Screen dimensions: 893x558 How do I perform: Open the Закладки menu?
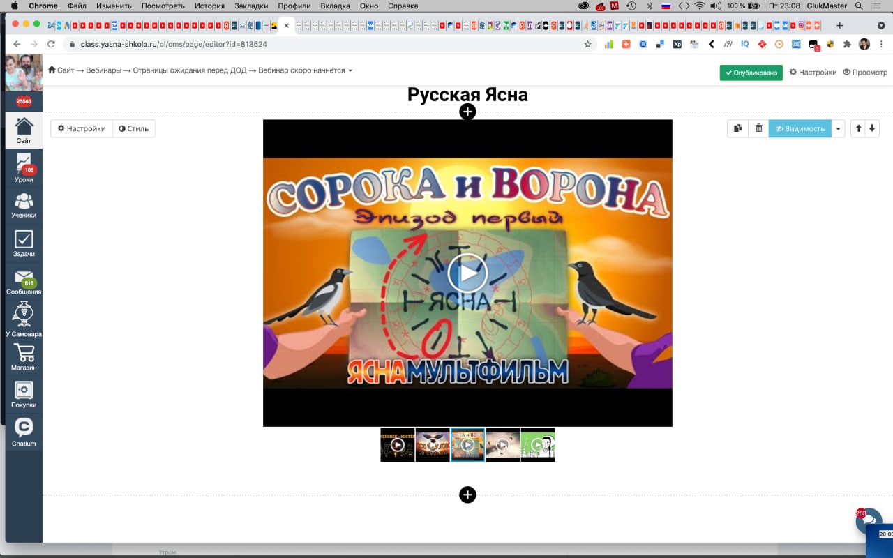pos(251,6)
